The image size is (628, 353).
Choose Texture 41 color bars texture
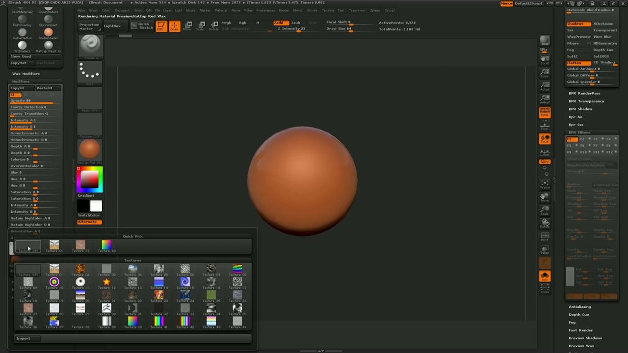158,322
